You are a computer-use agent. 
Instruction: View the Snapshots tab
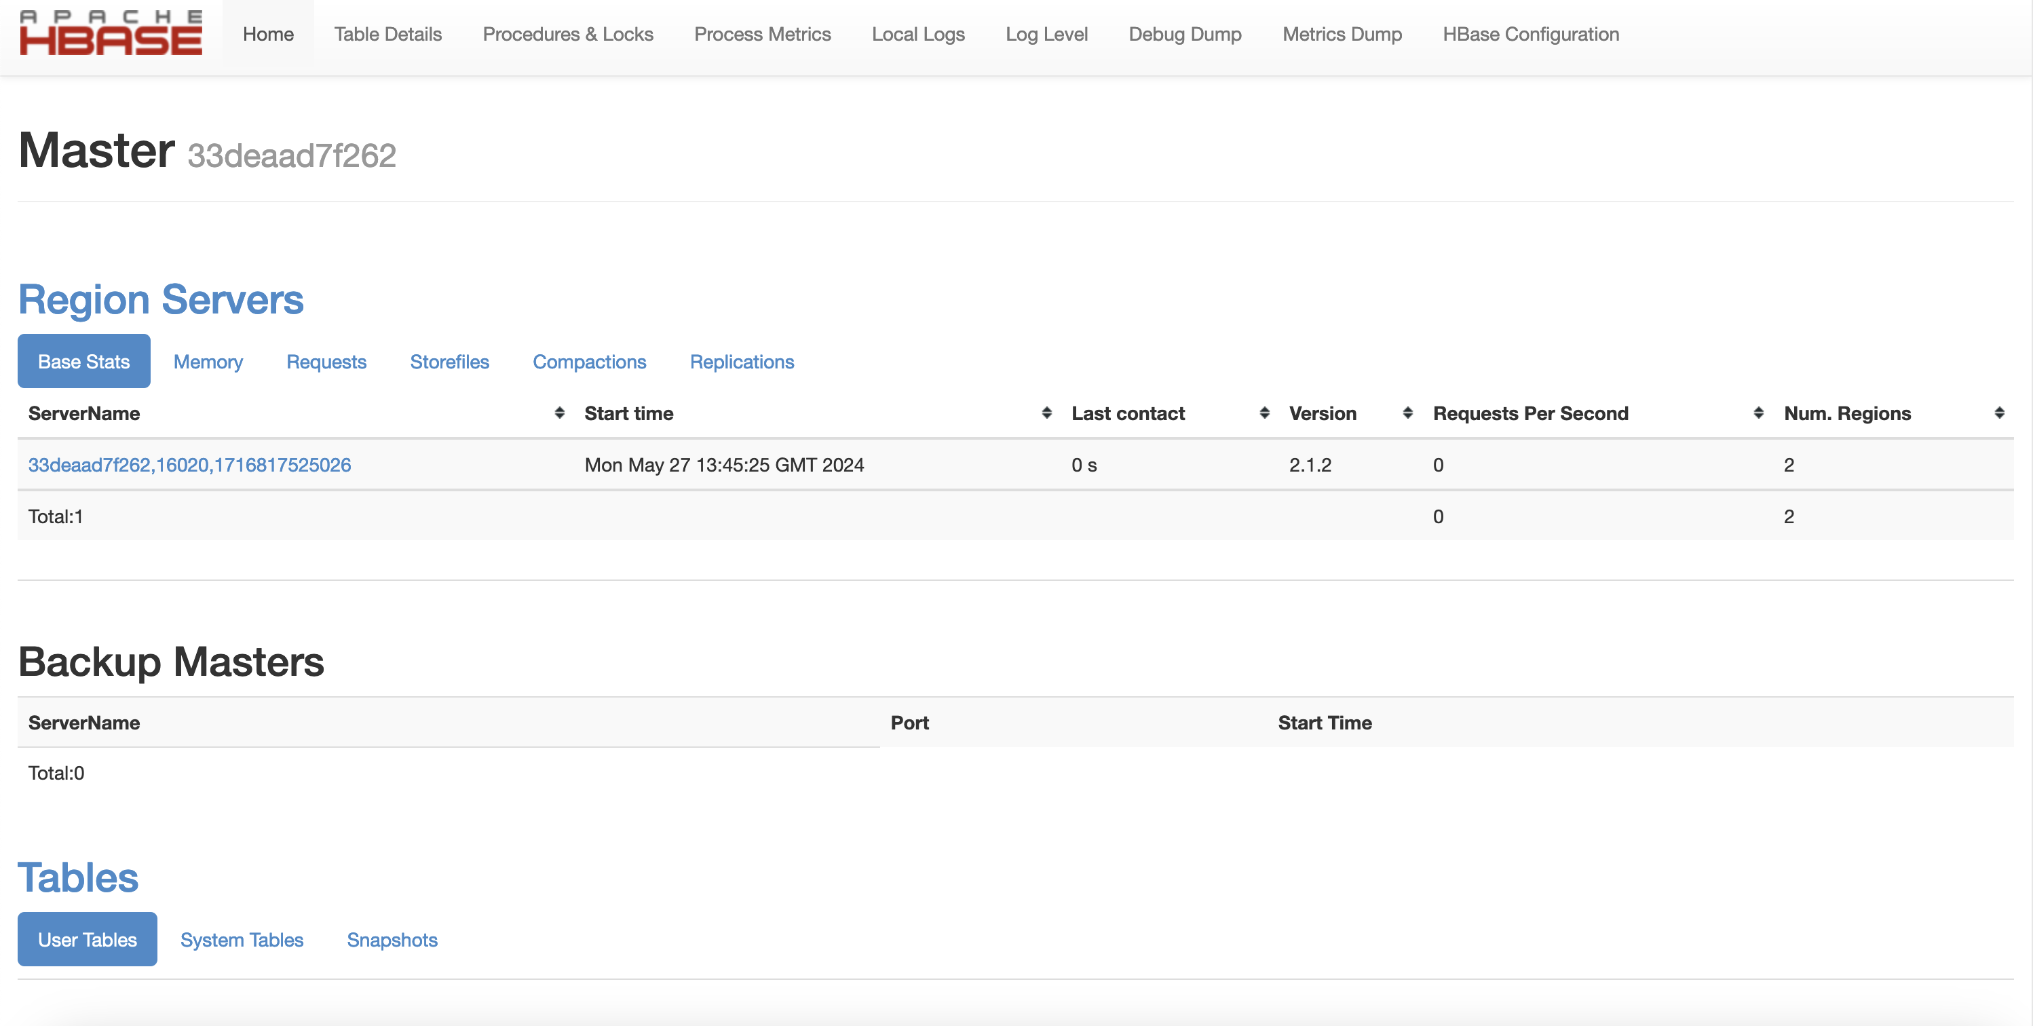(x=392, y=939)
